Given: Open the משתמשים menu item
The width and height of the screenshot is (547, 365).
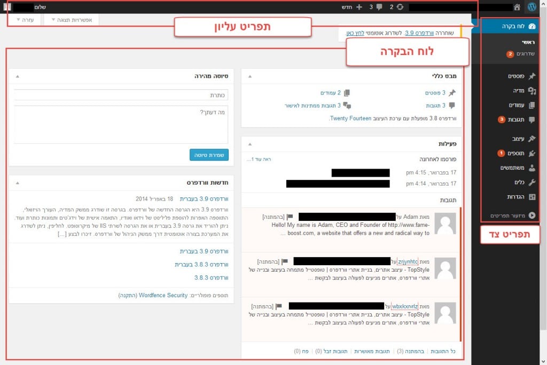Looking at the screenshot, I should [x=512, y=168].
